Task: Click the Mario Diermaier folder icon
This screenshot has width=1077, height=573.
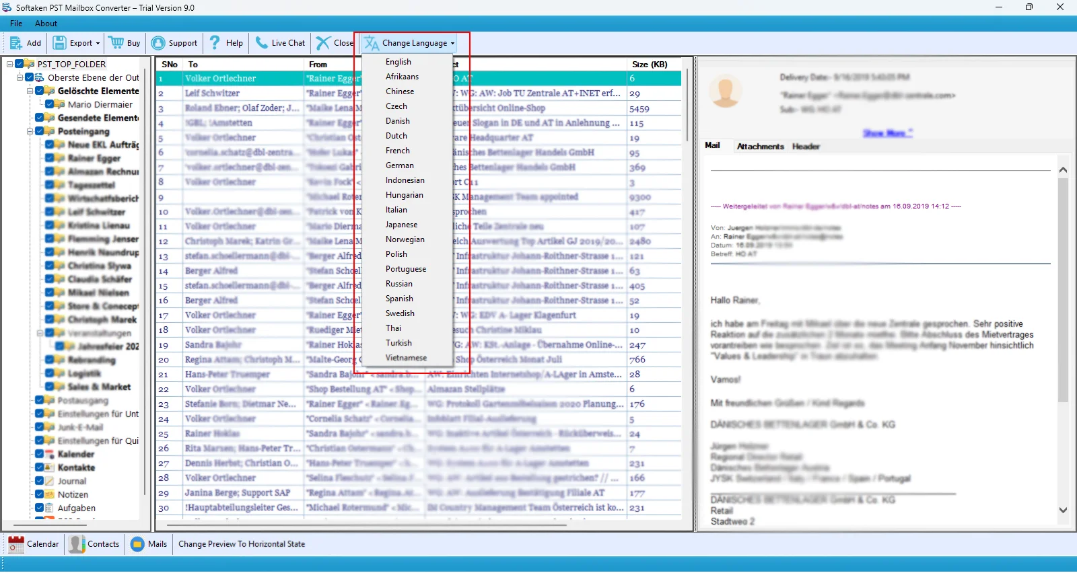Action: (x=60, y=104)
